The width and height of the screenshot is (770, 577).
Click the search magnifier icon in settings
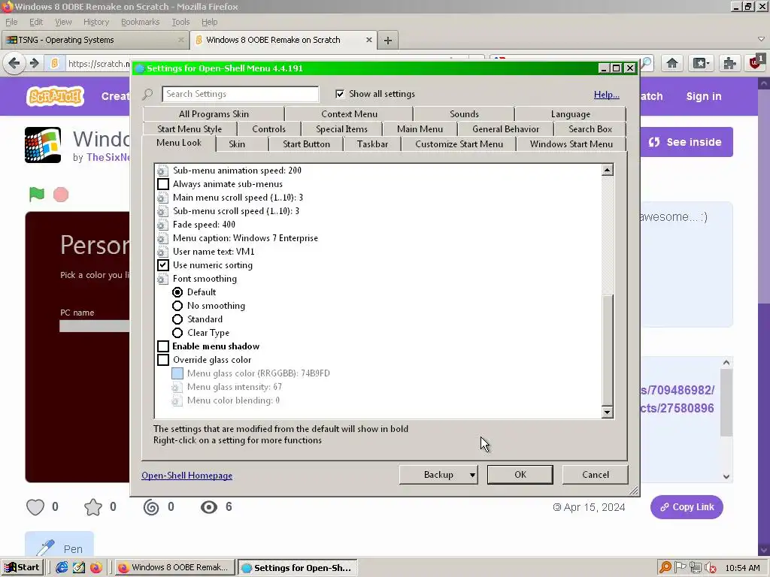click(x=147, y=94)
